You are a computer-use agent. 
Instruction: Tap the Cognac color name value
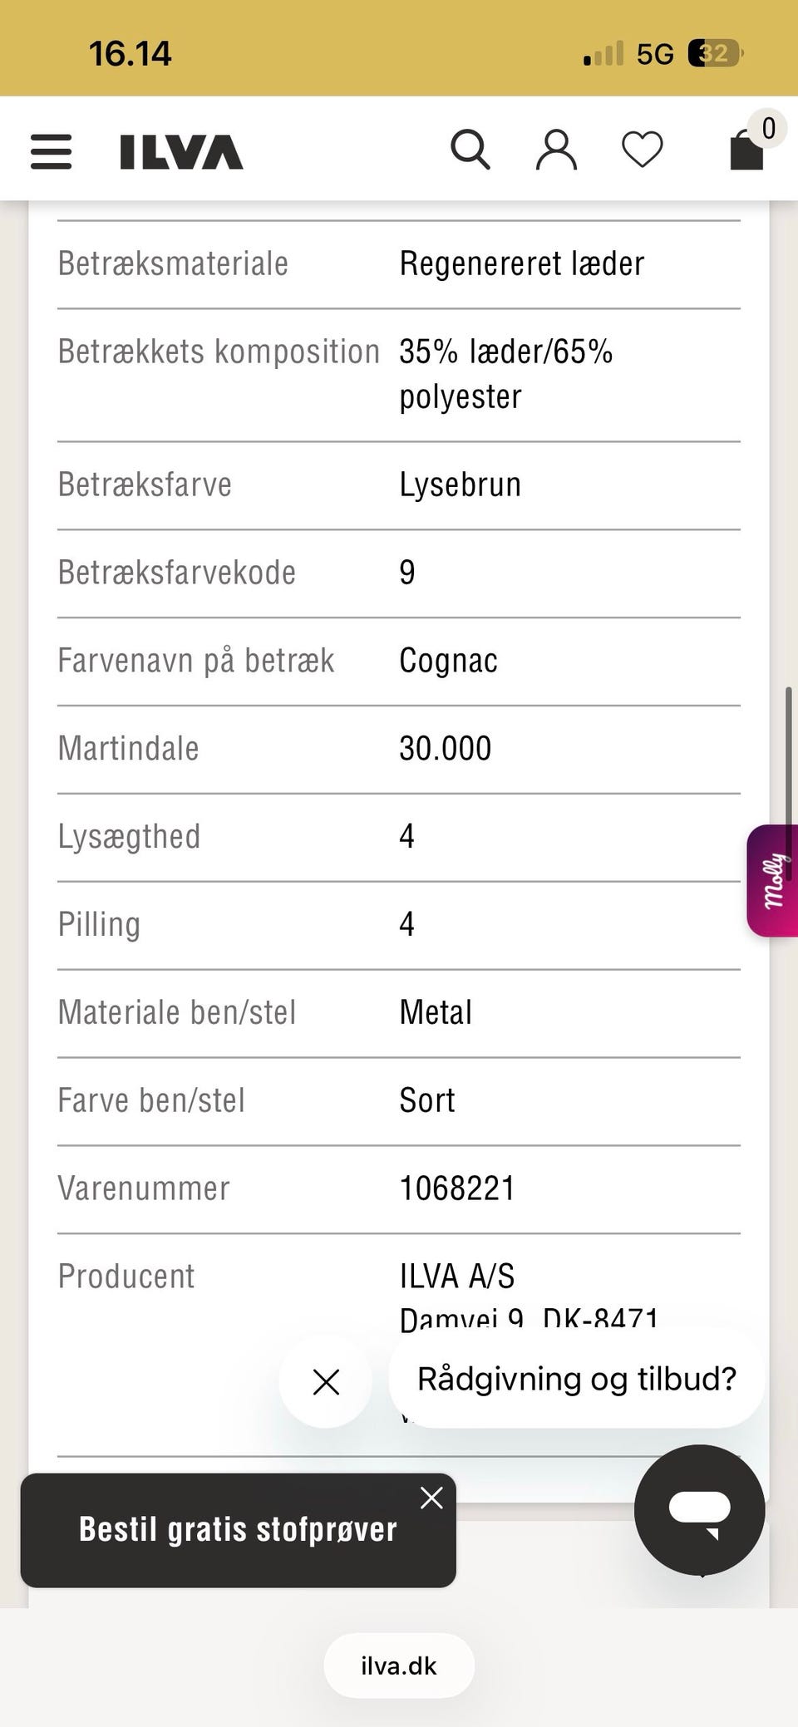pyautogui.click(x=448, y=661)
